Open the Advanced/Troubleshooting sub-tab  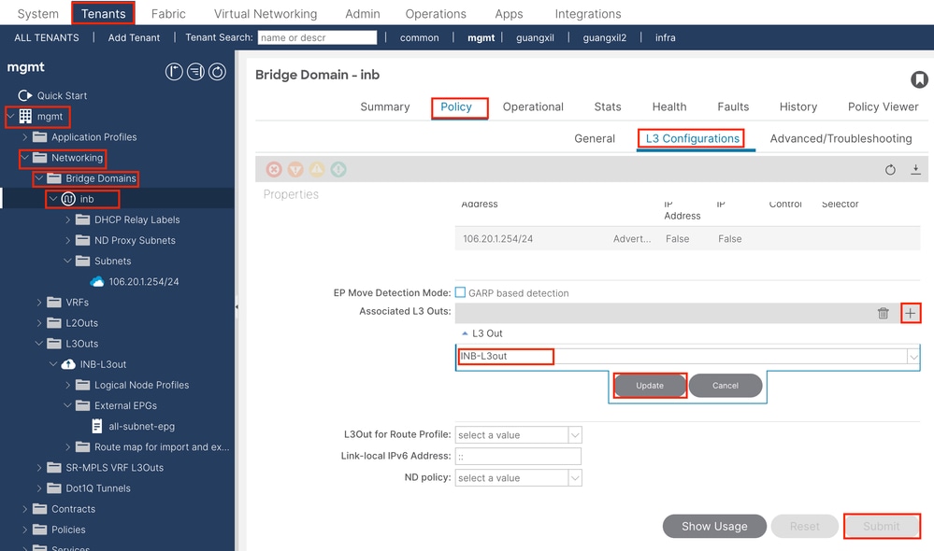pos(841,138)
